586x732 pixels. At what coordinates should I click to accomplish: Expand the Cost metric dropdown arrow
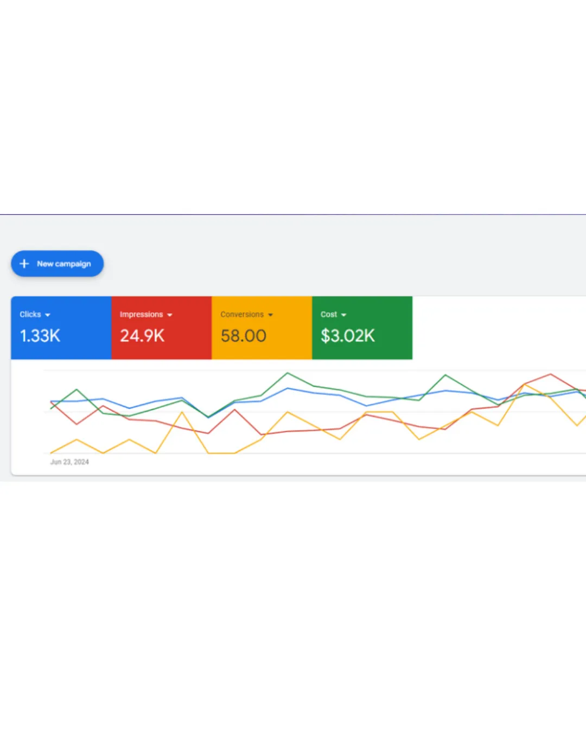coord(343,315)
